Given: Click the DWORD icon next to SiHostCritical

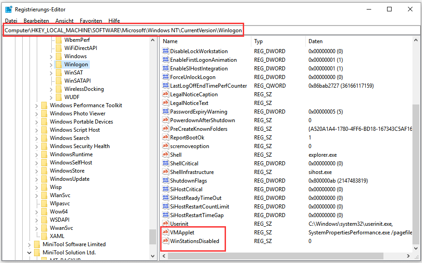Looking at the screenshot, I should [x=166, y=189].
